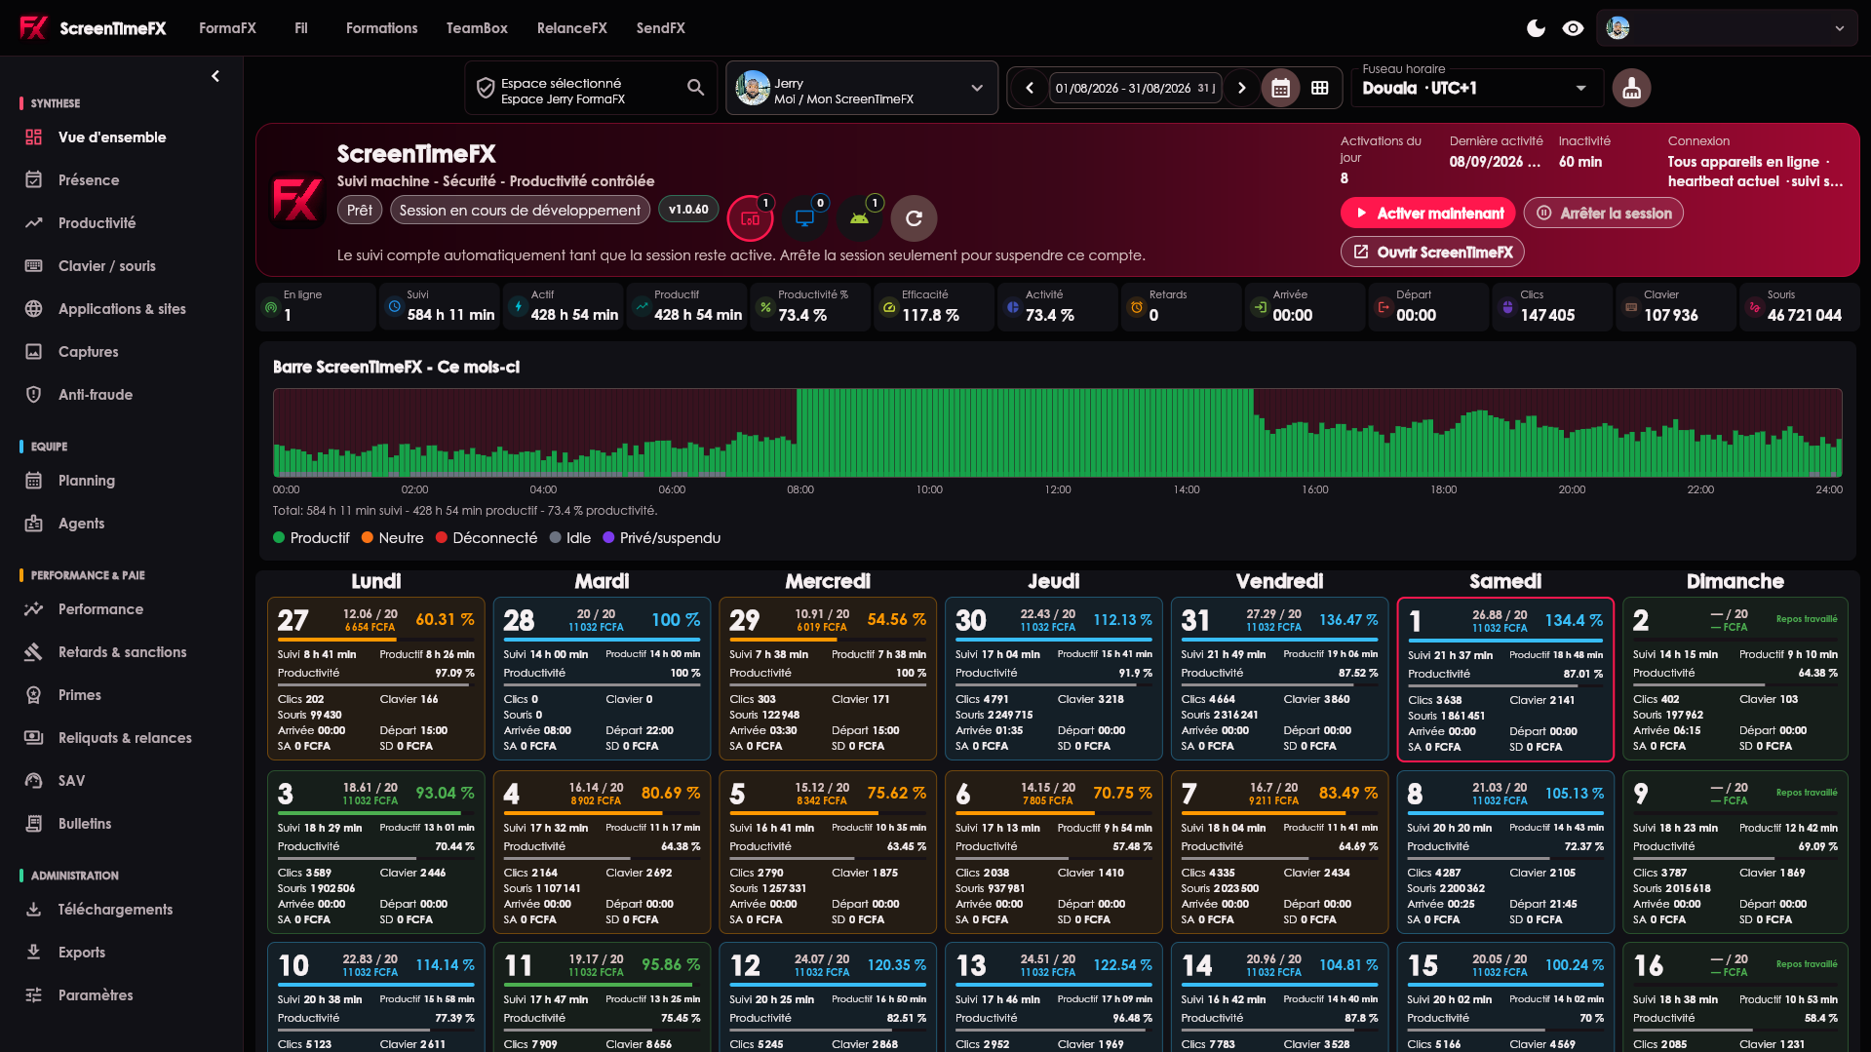
Task: Open the calendar picker icon
Action: point(1280,88)
